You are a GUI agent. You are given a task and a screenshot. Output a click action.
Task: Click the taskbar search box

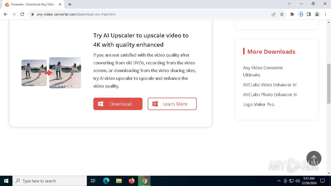click(x=50, y=181)
